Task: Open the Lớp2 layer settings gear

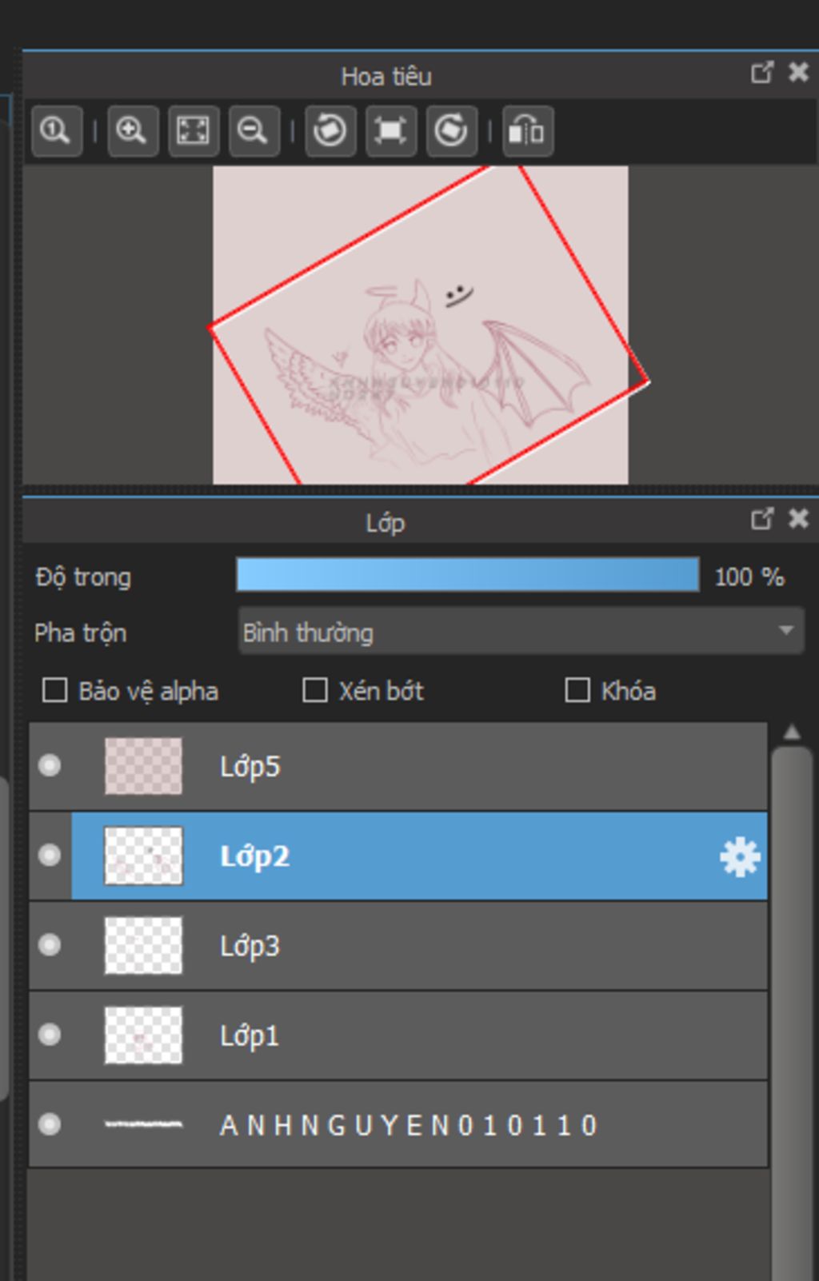Action: click(739, 857)
